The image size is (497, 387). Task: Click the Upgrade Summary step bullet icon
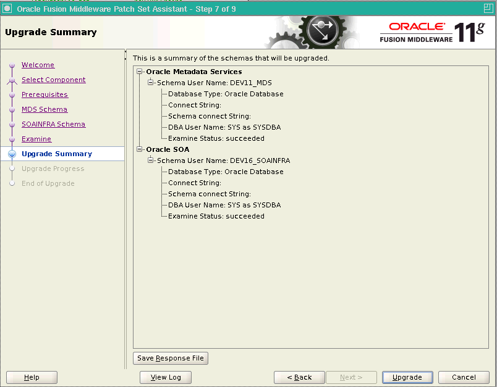pos(12,154)
